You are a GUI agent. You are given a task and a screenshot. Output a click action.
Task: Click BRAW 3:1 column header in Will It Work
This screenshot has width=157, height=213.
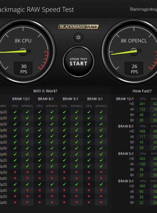(95, 99)
